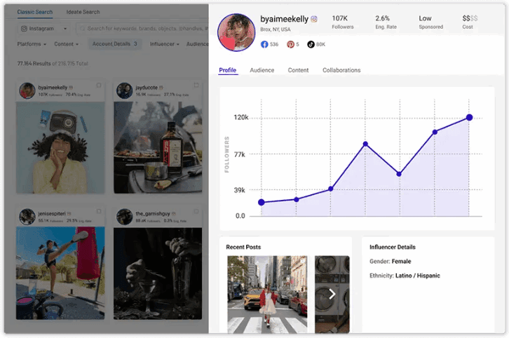Click the Gender: Female detail
This screenshot has width=509, height=338.
point(391,261)
